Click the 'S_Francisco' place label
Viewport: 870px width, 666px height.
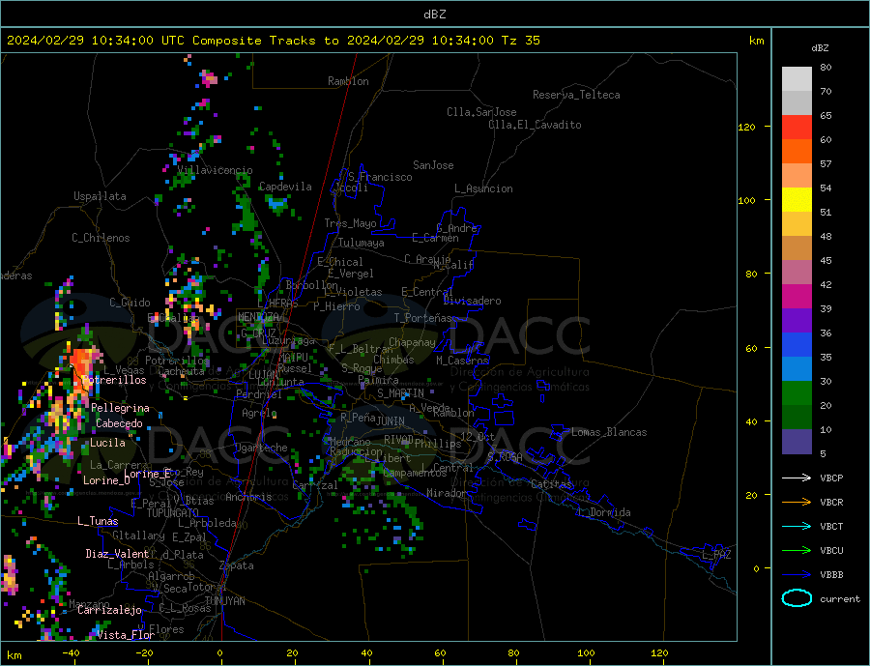pyautogui.click(x=380, y=177)
